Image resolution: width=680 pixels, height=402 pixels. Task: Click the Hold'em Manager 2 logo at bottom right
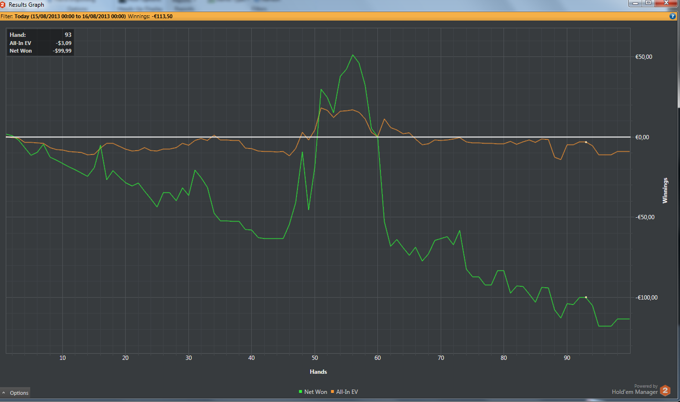click(665, 391)
